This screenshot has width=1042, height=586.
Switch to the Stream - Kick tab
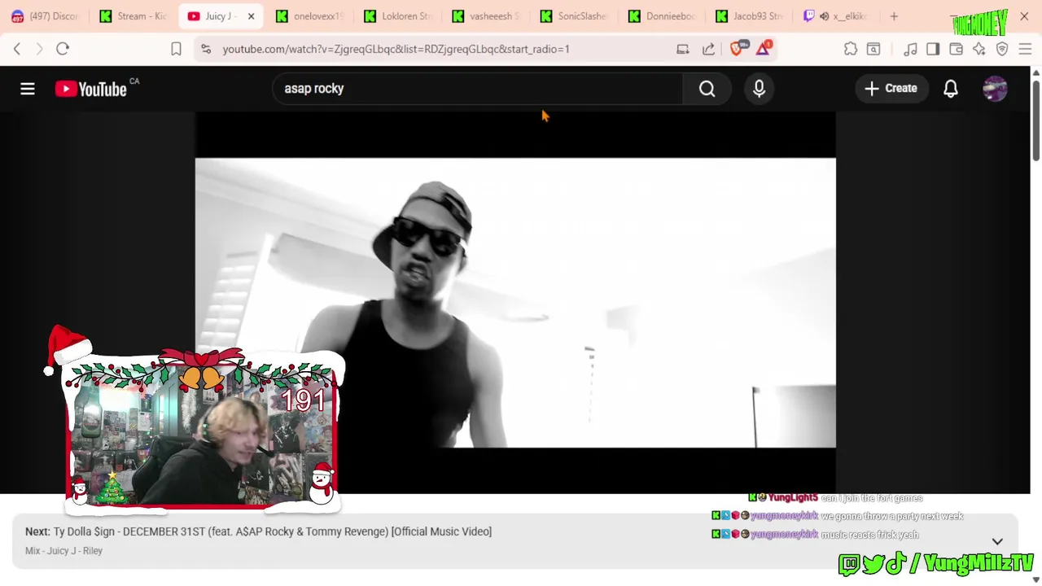click(x=133, y=16)
